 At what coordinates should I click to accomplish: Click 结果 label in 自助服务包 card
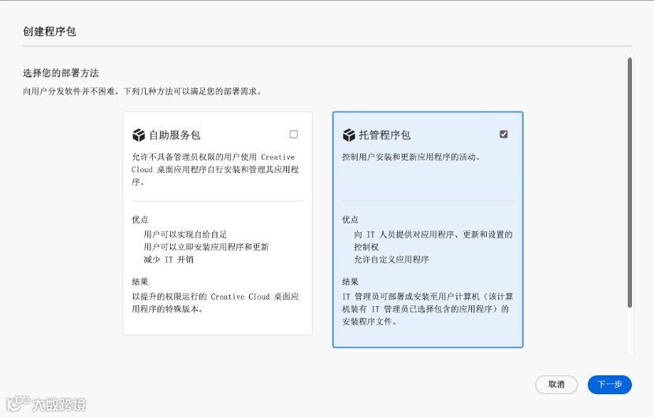coord(139,282)
